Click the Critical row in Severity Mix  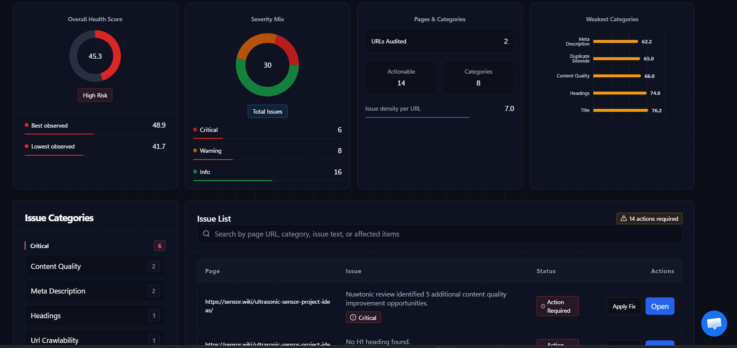[267, 130]
